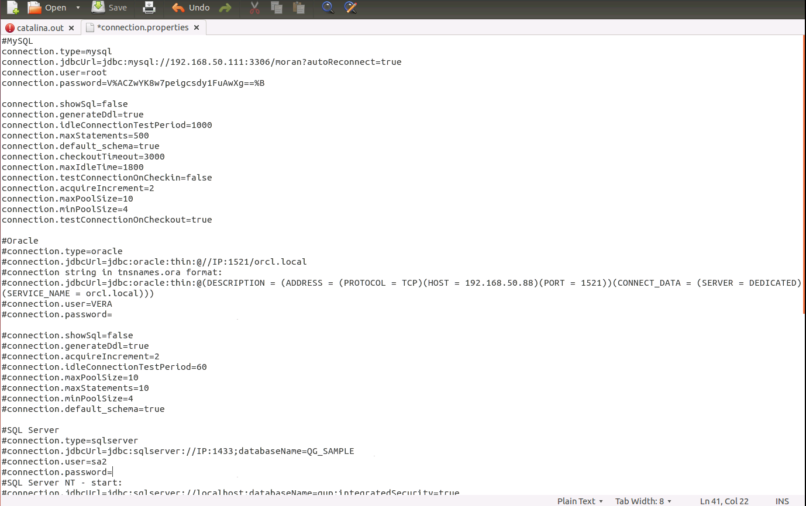806x506 pixels.
Task: Switch to the catalina.out tab
Action: pos(40,27)
